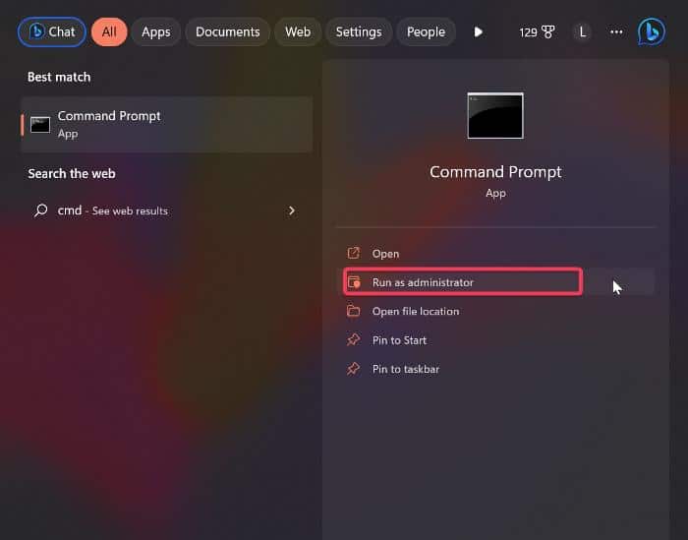Open the three-dot options menu
Viewport: 688px width, 540px height.
616,32
